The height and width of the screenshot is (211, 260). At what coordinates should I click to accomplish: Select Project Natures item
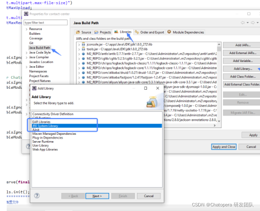(40, 81)
